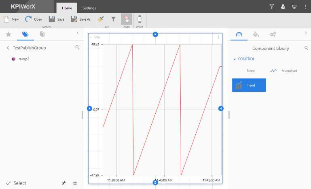Go back from TestPublishGroup
Viewport: 311px width, 189px height.
click(8, 48)
